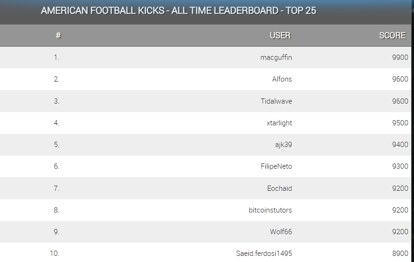Open Tidalwave's user entry
The width and height of the screenshot is (414, 262).
[x=276, y=101]
